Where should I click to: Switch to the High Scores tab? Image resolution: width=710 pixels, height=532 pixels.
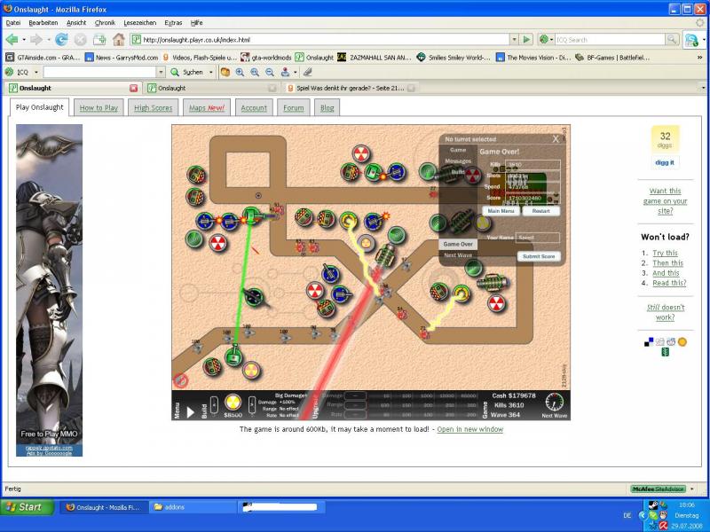153,107
